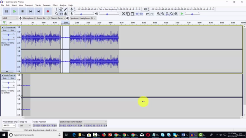Click the recording volume slider
246x138 pixels.
point(84,14)
